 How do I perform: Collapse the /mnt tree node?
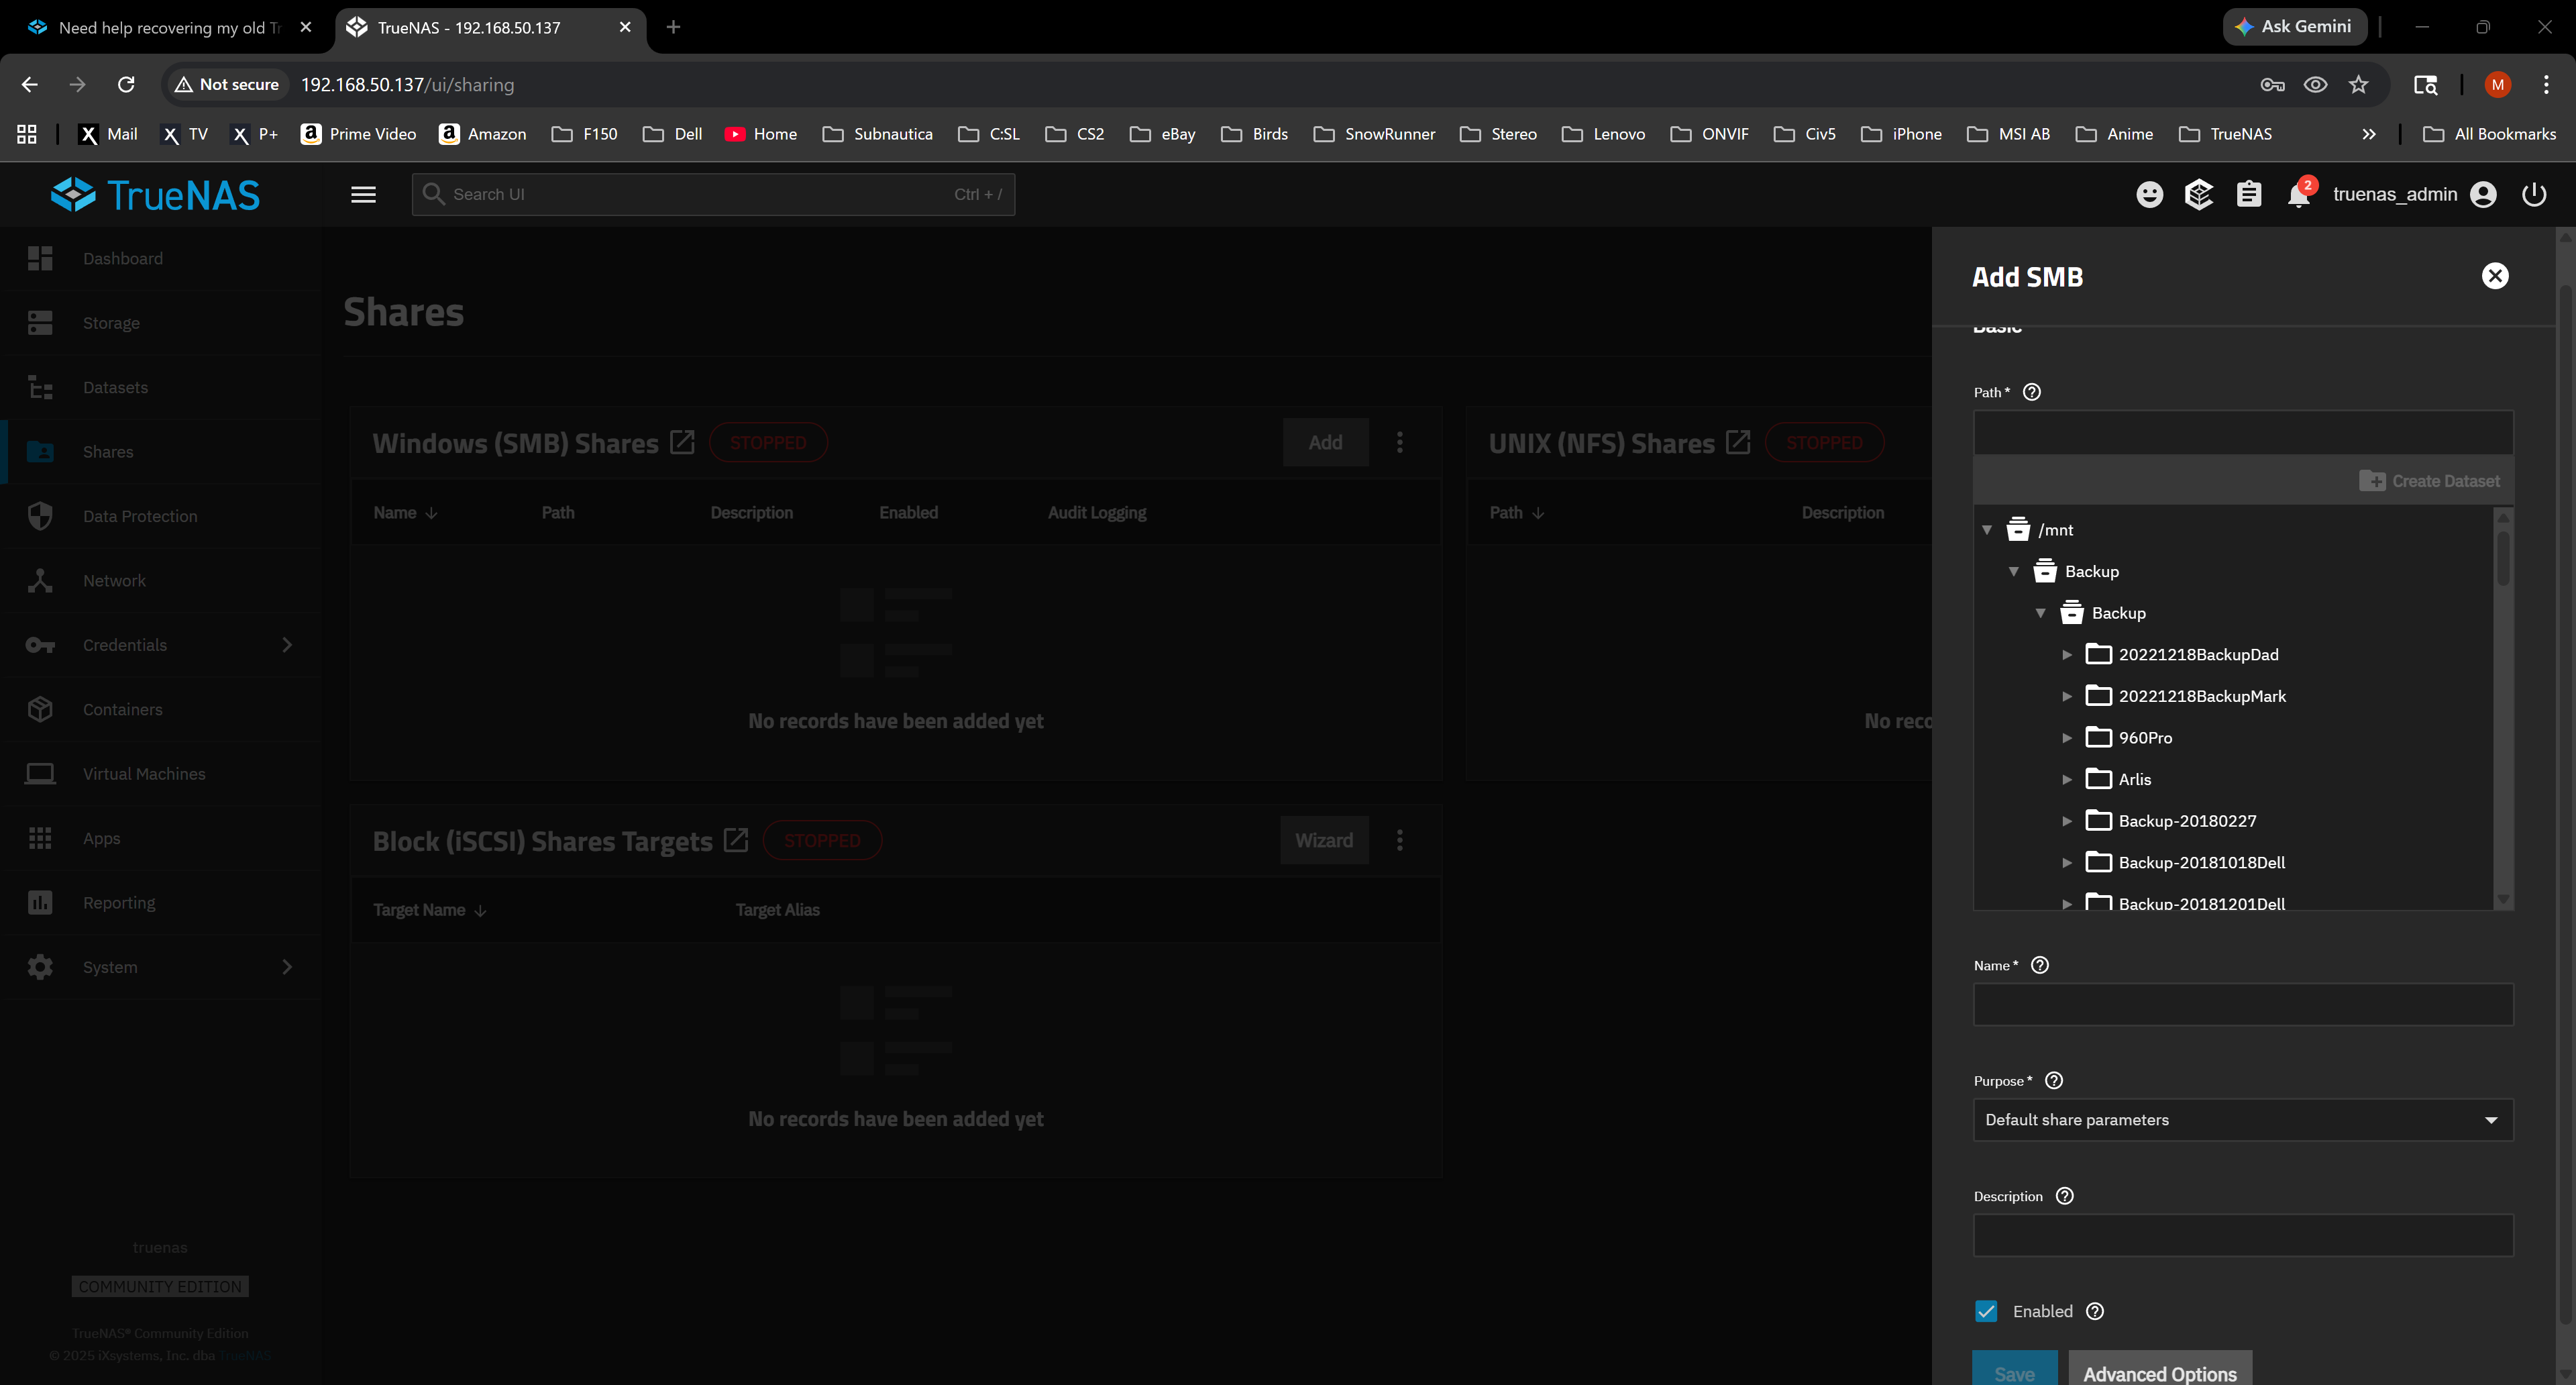point(1986,530)
